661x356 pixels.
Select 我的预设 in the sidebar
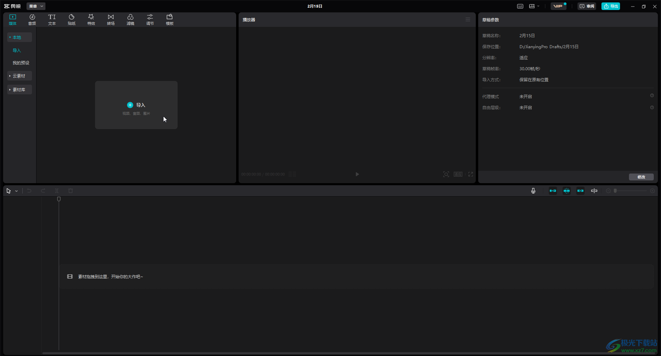[21, 63]
